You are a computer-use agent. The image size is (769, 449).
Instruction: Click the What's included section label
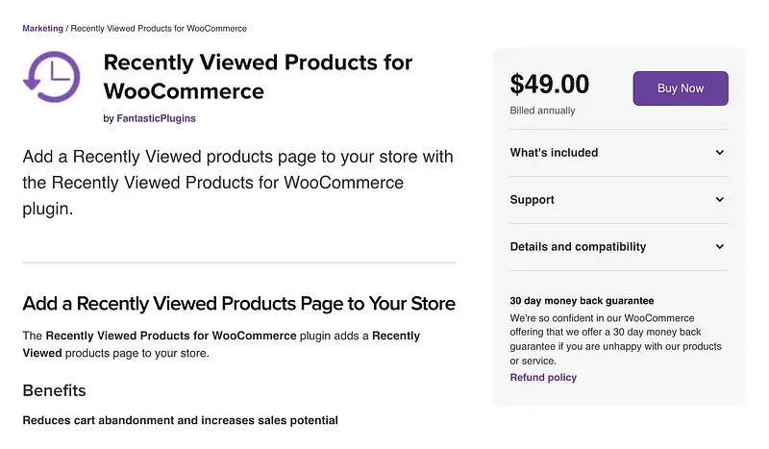pyautogui.click(x=554, y=153)
